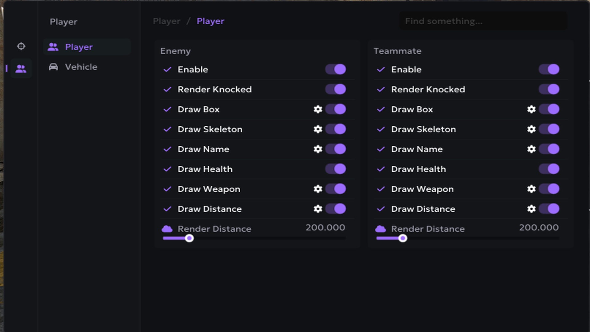This screenshot has width=590, height=332.
Task: Focus the Find something search field
Action: tap(483, 21)
